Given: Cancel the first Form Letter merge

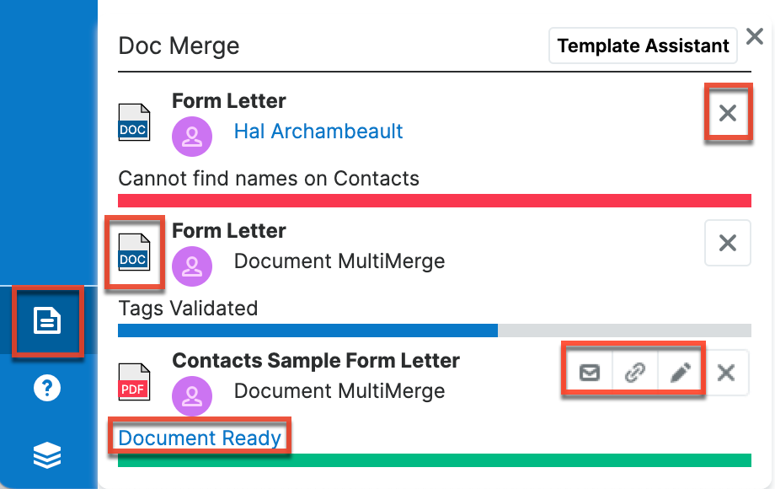Looking at the screenshot, I should pos(727,113).
